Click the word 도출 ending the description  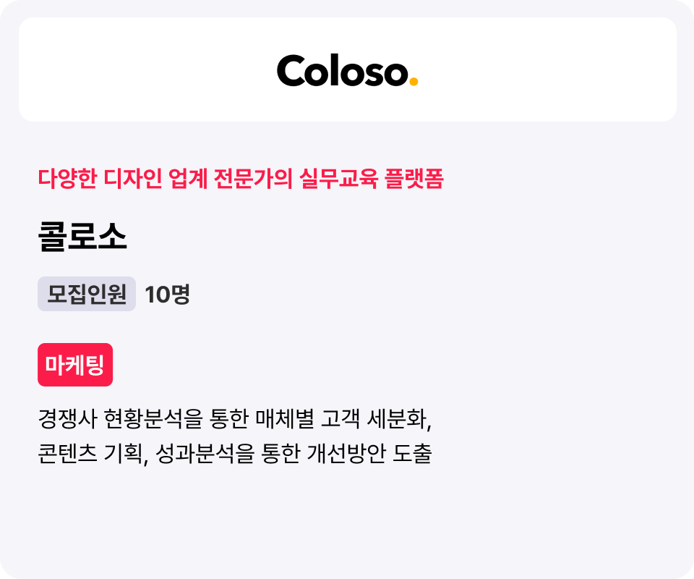coord(413,454)
